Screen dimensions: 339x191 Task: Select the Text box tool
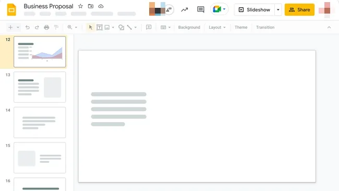[x=100, y=27]
